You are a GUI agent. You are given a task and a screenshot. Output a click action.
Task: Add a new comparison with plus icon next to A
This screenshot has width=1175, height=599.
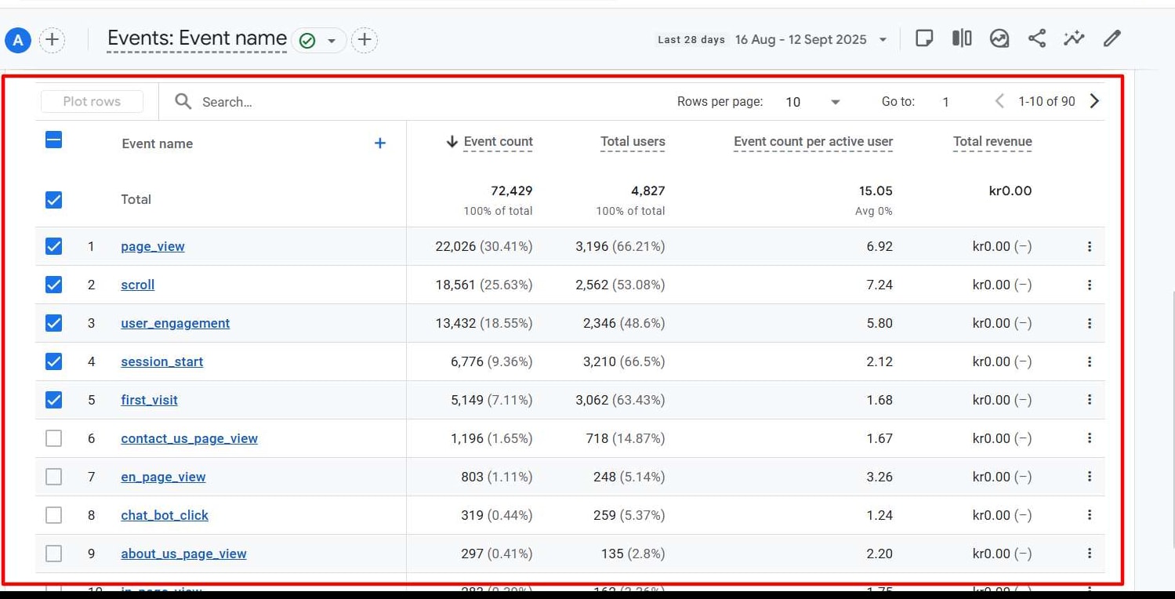click(53, 39)
